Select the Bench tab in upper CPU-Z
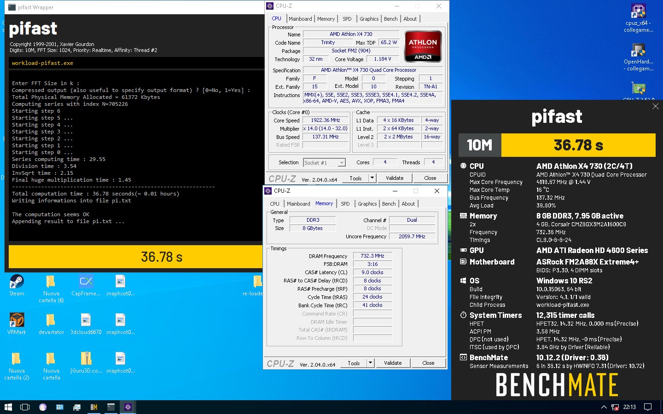Viewport: 663px width, 414px height. [x=391, y=19]
